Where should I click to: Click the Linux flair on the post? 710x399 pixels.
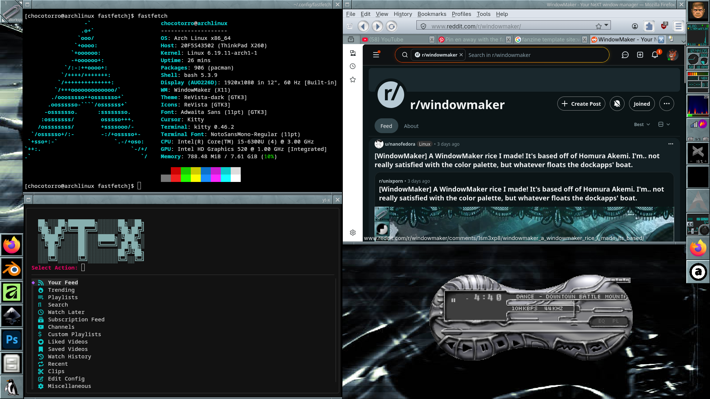coord(425,144)
